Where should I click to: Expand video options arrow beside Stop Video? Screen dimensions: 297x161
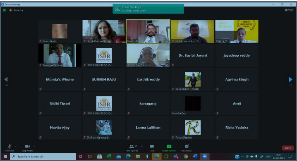point(34,146)
